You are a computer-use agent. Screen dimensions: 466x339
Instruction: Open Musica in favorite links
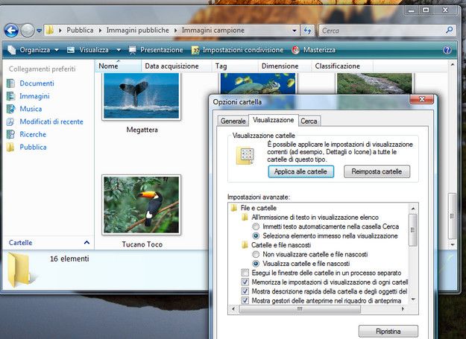[31, 109]
